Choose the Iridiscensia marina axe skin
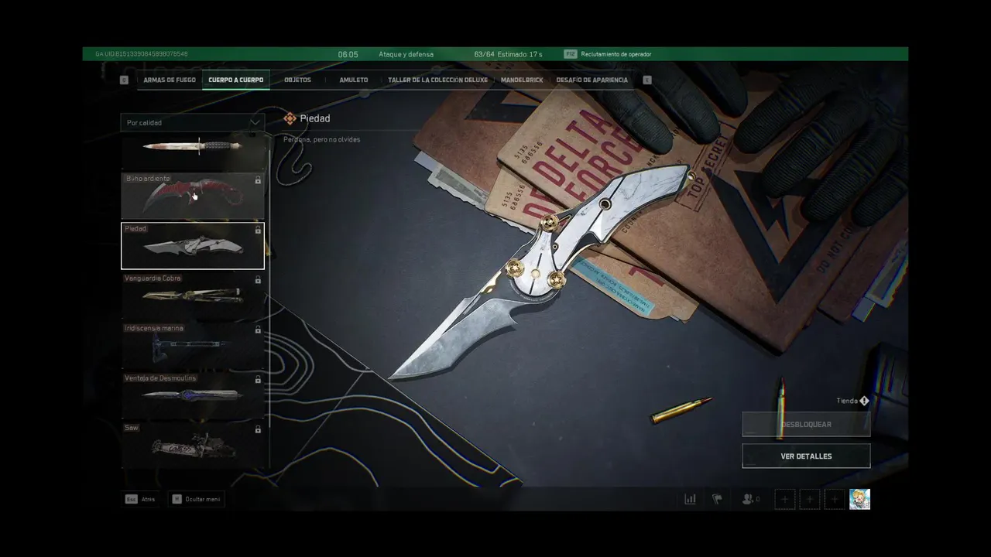The width and height of the screenshot is (991, 557). (x=193, y=345)
